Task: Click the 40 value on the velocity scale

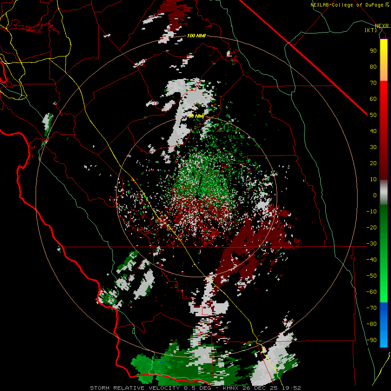Action: [373, 131]
